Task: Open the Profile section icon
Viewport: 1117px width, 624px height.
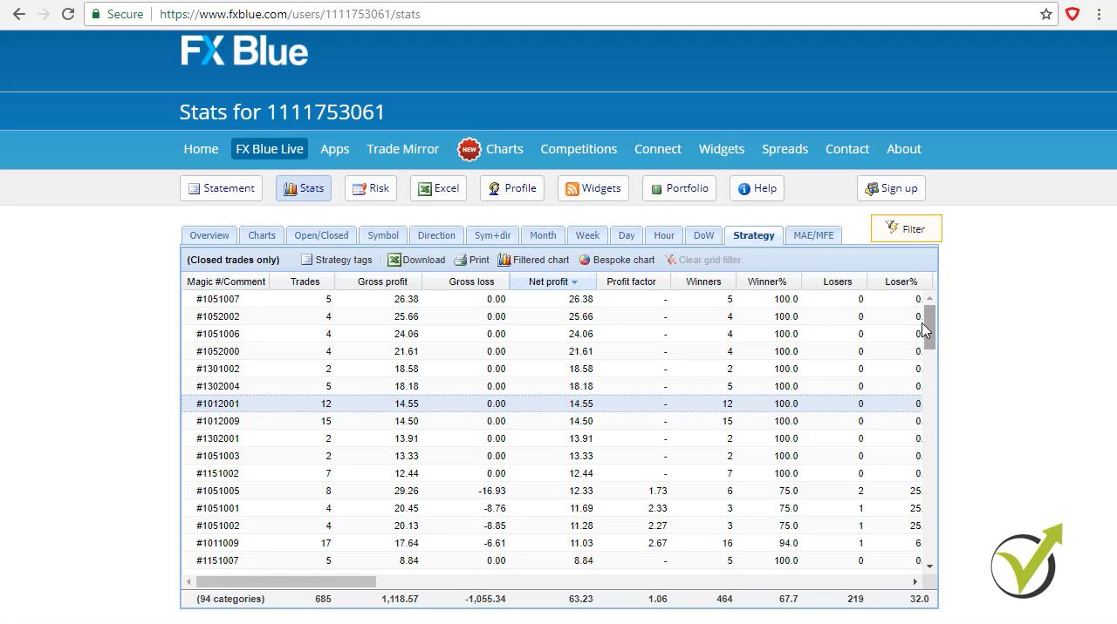Action: point(511,187)
